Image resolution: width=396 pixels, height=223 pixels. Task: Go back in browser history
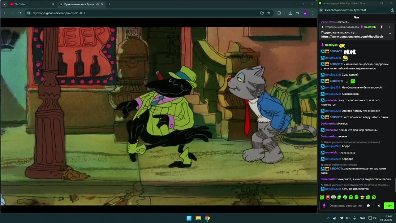coord(5,13)
